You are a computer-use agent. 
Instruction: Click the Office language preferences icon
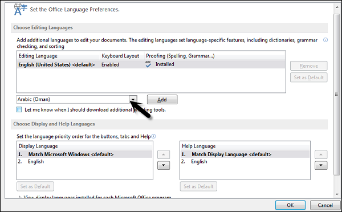[21, 10]
